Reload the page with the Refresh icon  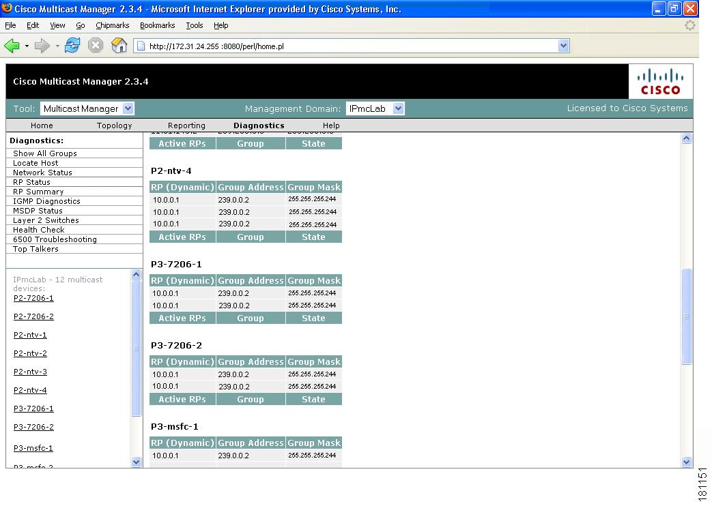(x=72, y=46)
